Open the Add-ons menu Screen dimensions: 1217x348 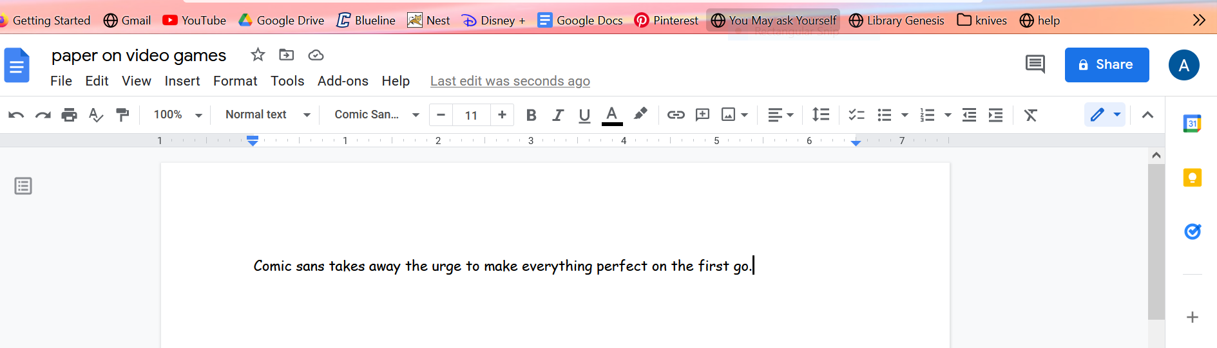[343, 81]
